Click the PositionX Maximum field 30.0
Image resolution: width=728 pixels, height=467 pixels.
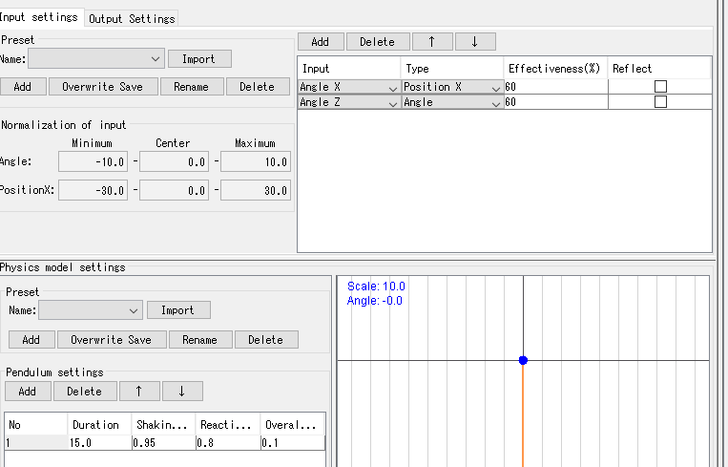(256, 190)
